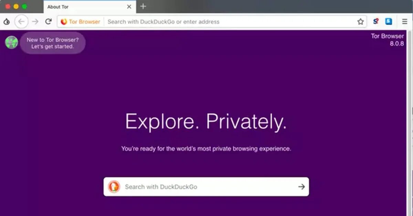413x216 pixels.
Task: Click the forward arrow navigation button
Action: [35, 22]
